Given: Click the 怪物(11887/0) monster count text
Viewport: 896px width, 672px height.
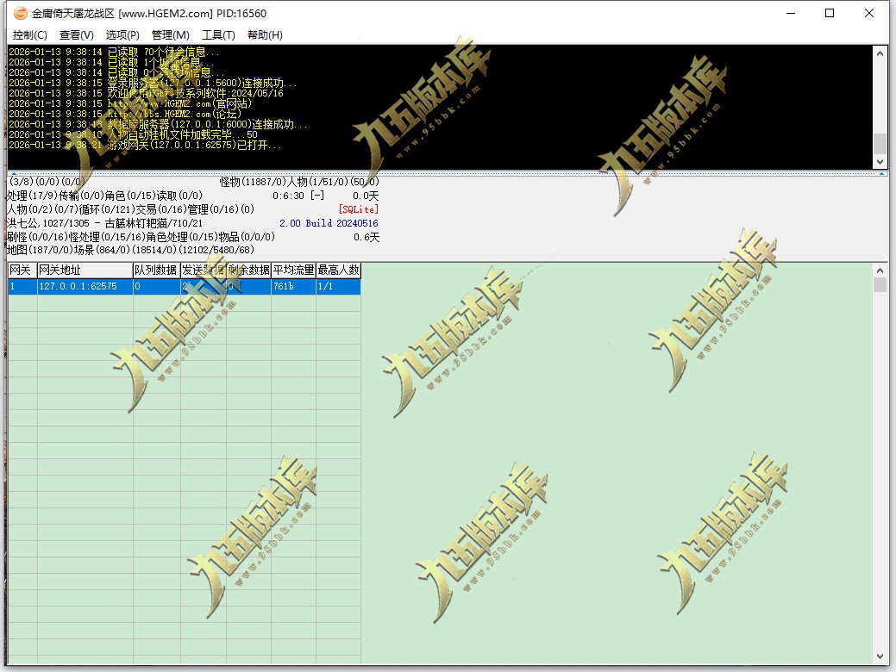Looking at the screenshot, I should click(x=253, y=182).
